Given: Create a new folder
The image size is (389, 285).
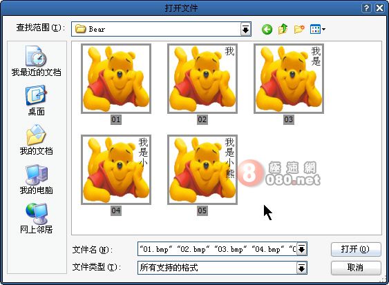Looking at the screenshot, I should 299,29.
